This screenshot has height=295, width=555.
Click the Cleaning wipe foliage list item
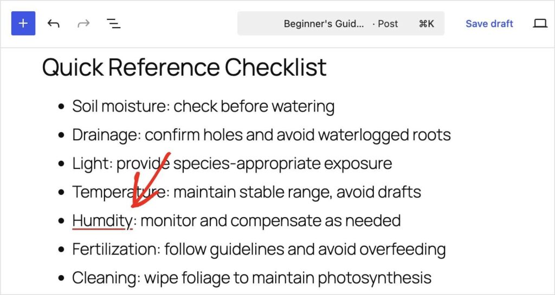click(251, 278)
